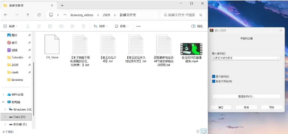Refresh the current folder view
This screenshot has width=288, height=134.
(39, 15)
